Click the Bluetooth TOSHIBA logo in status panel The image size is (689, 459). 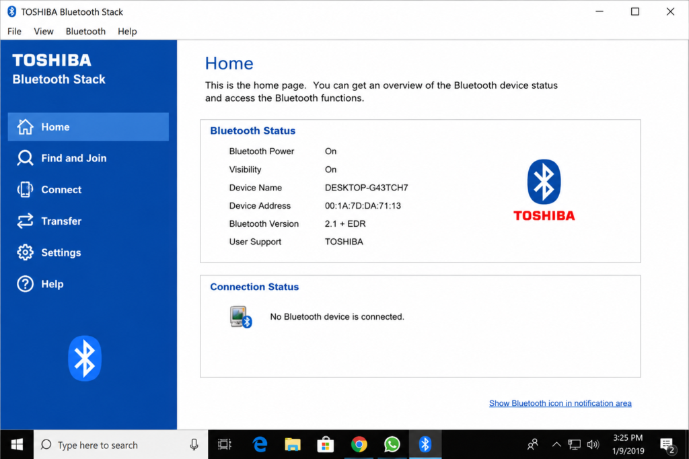pyautogui.click(x=544, y=190)
